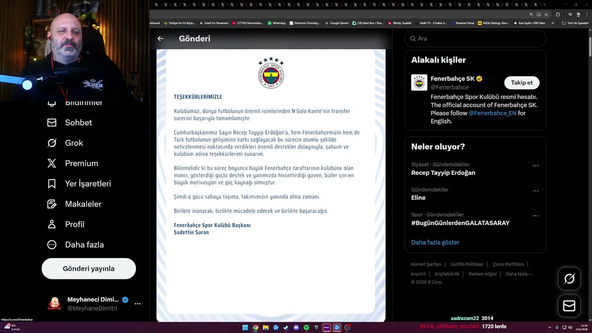Open the Windows Start menu
The height and width of the screenshot is (333, 592).
tap(245, 327)
